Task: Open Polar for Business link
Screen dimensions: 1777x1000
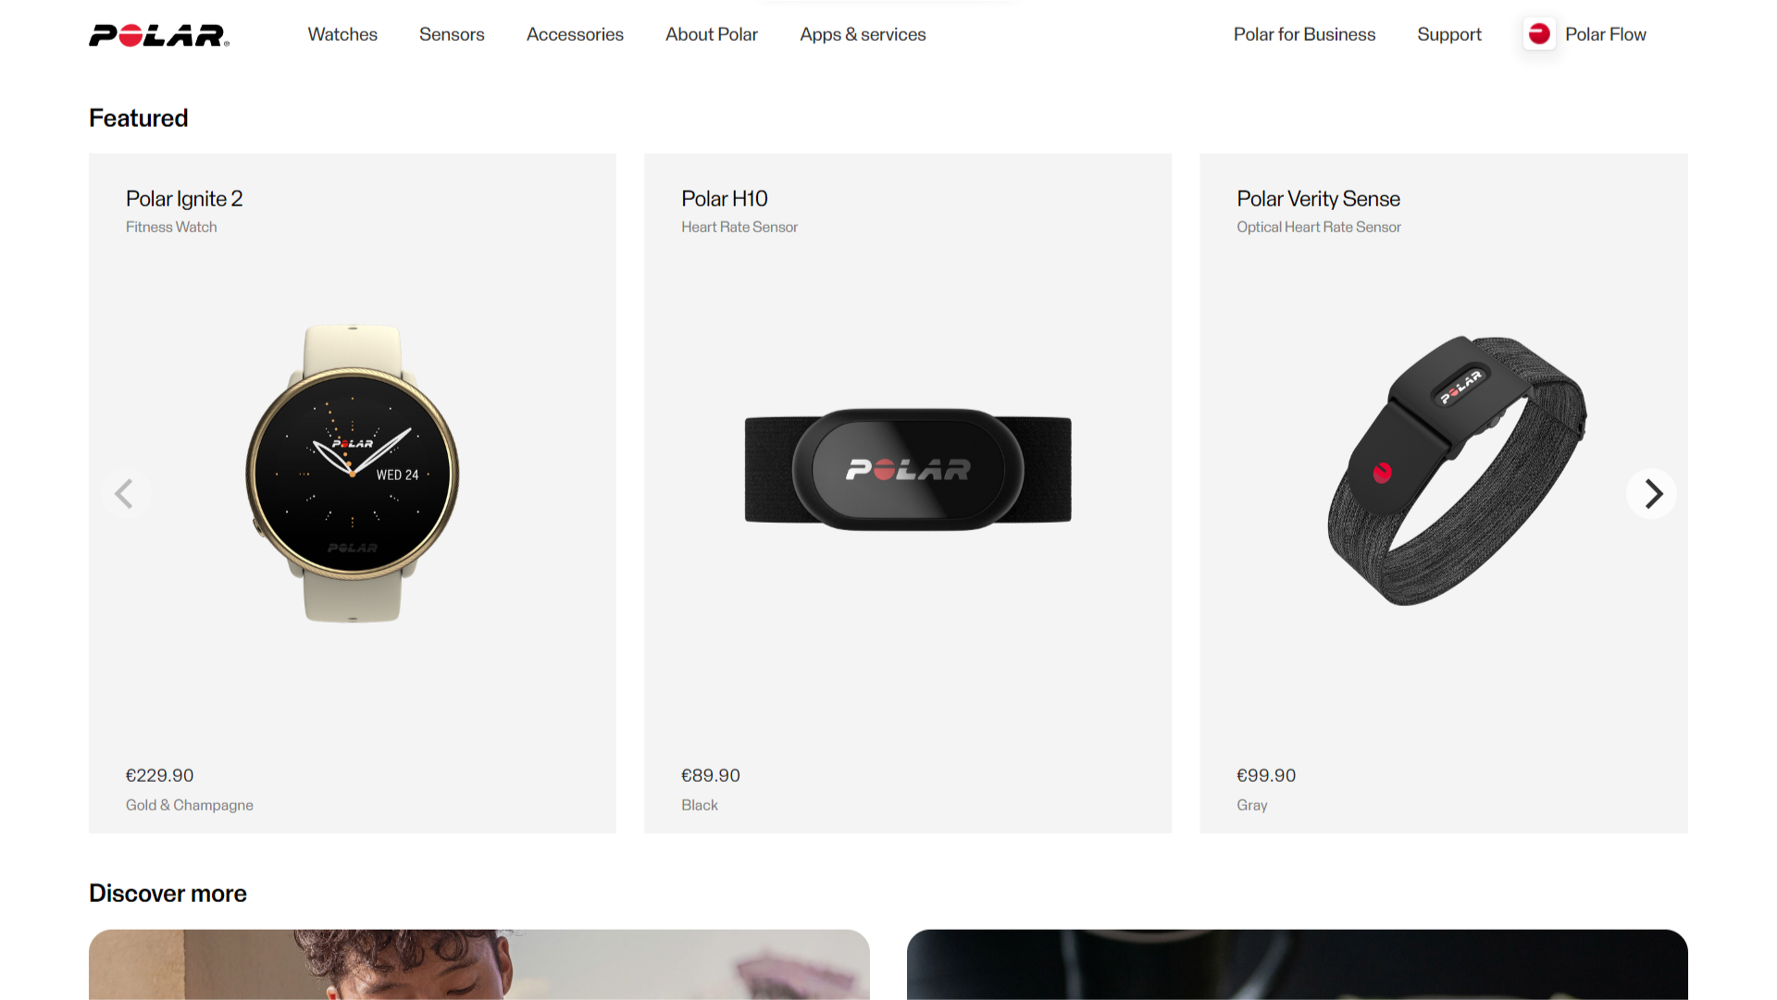Action: point(1304,34)
